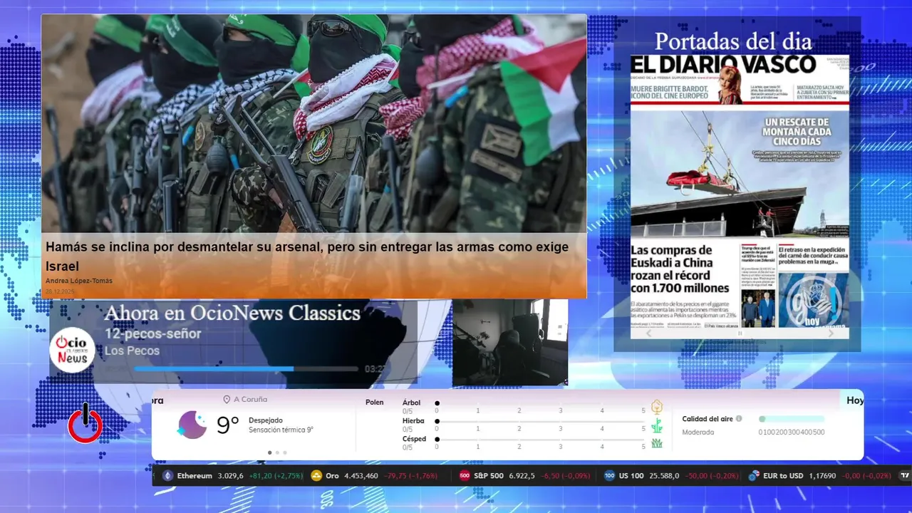Select the first weather carousel dot
The width and height of the screenshot is (912, 513).
(x=269, y=452)
